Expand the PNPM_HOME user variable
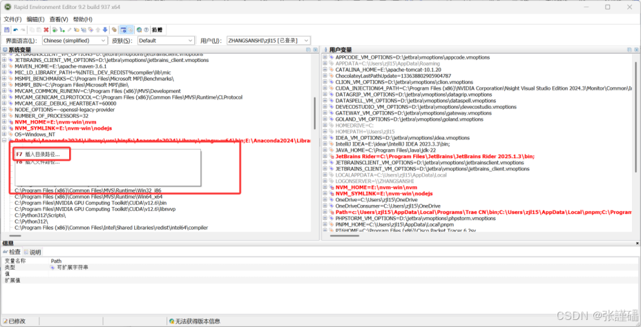 pyautogui.click(x=325, y=224)
